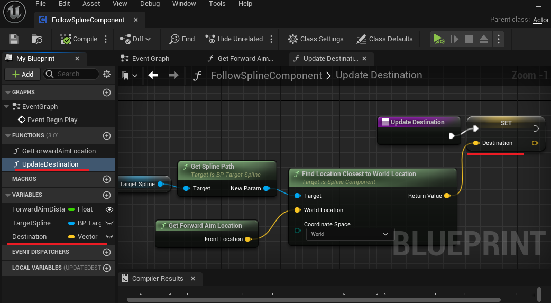
Task: Open the Window menu
Action: pos(184,4)
